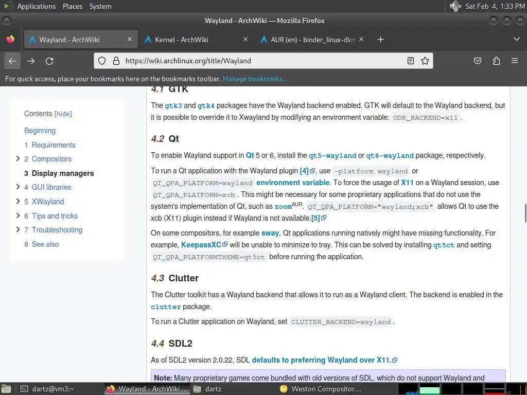Open the Pocket save icon
This screenshot has width=527, height=395.
[x=477, y=61]
